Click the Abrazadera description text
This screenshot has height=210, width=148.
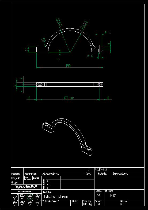pos(51,174)
